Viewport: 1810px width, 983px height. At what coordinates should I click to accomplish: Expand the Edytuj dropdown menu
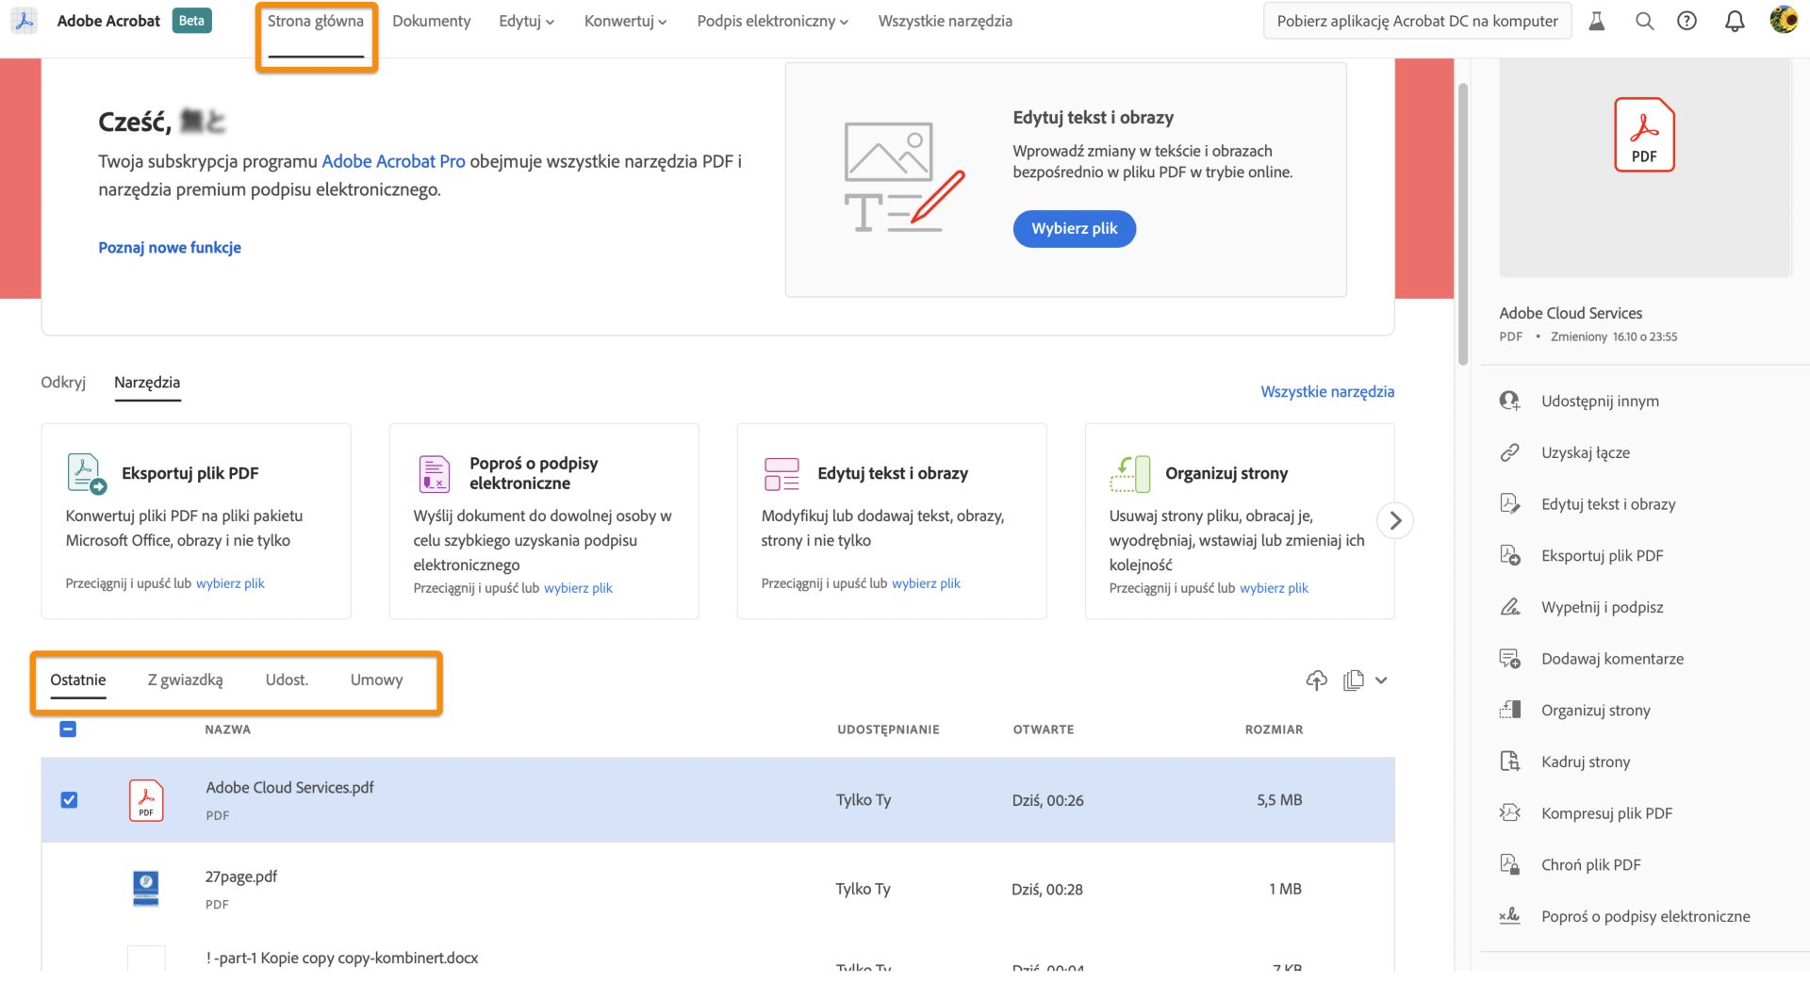tap(526, 21)
